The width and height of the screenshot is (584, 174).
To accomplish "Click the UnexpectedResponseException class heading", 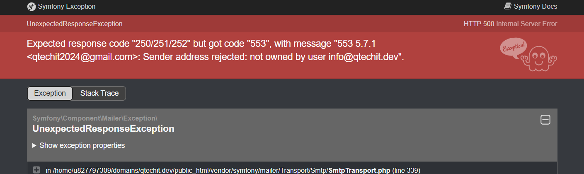I will (103, 129).
